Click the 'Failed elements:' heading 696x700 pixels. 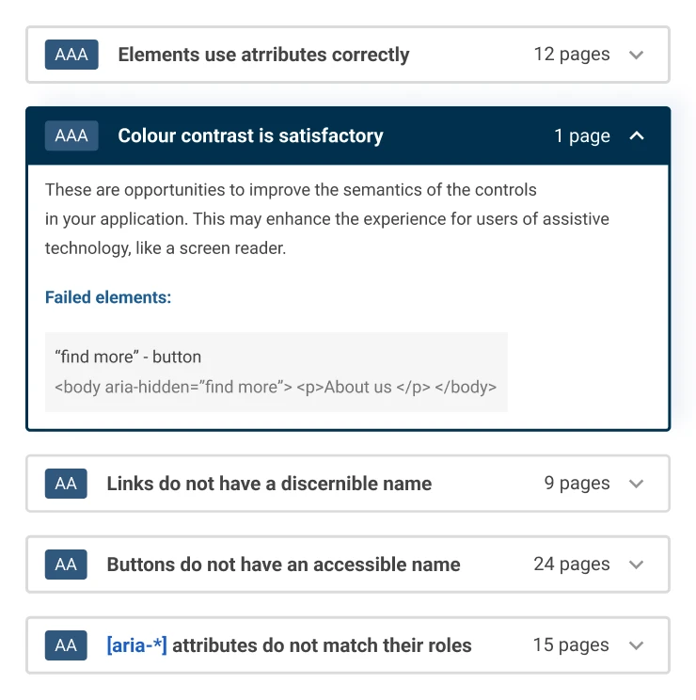click(108, 297)
